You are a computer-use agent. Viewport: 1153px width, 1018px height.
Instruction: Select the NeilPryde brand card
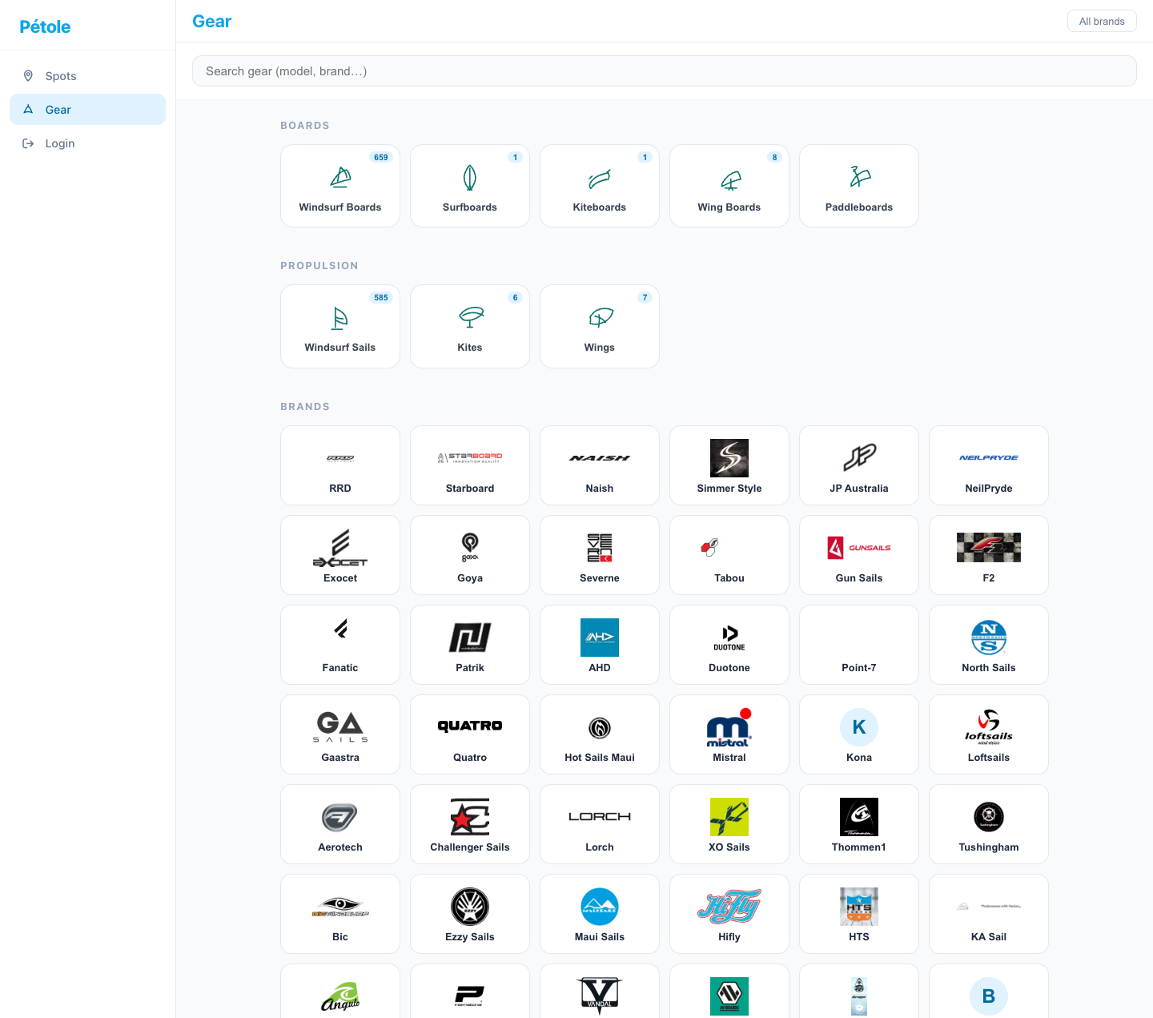point(989,465)
